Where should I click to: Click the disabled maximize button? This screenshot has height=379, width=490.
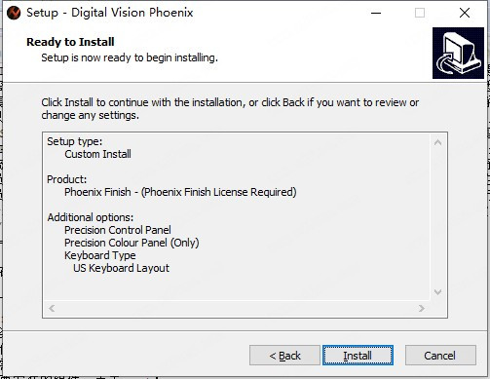[x=420, y=13]
